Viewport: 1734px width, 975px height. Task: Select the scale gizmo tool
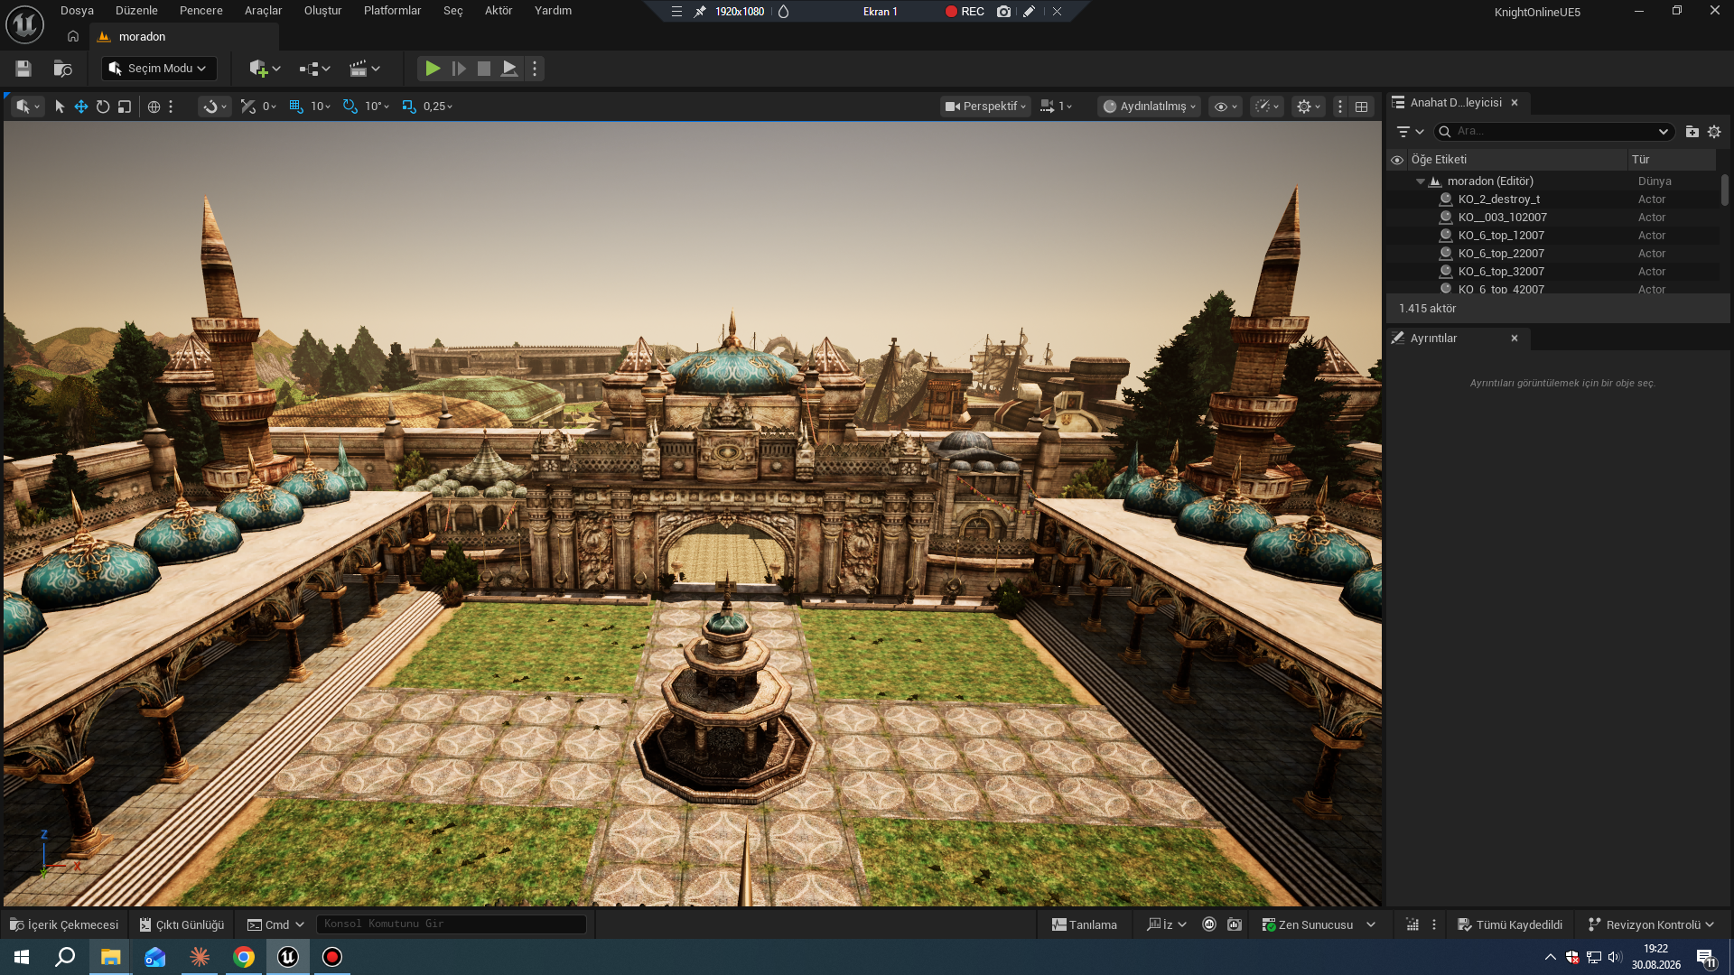click(125, 107)
